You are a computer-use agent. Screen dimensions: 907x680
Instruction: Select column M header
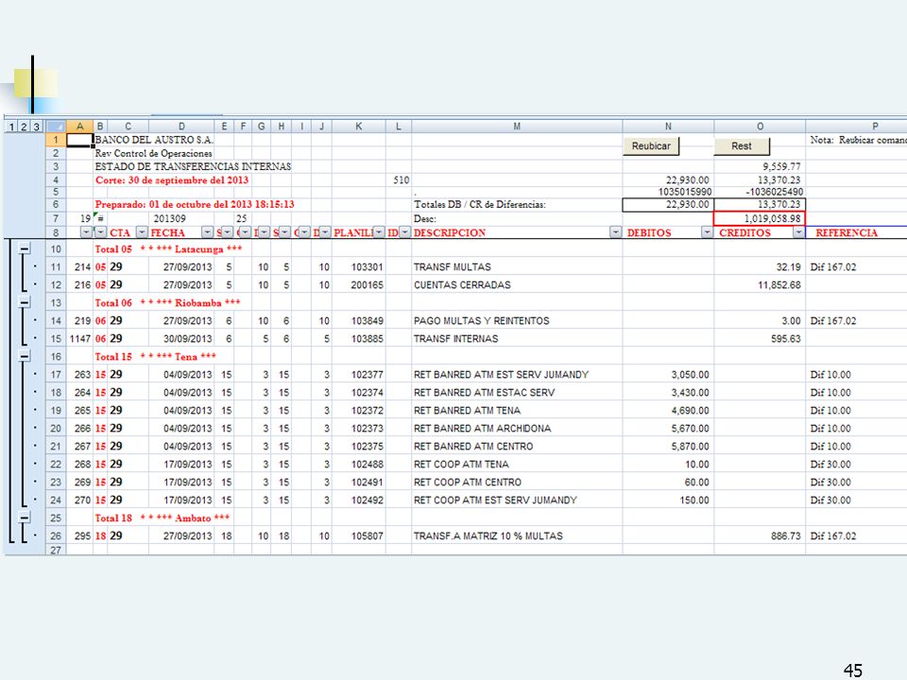tap(517, 126)
